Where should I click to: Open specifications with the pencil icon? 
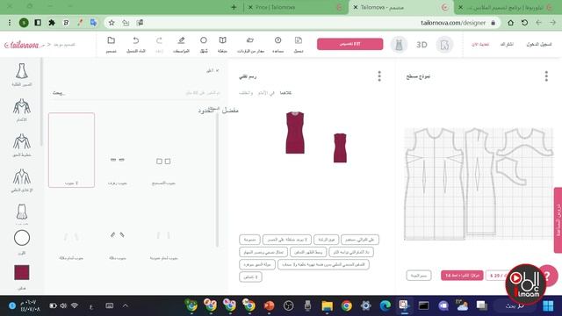[x=182, y=40]
